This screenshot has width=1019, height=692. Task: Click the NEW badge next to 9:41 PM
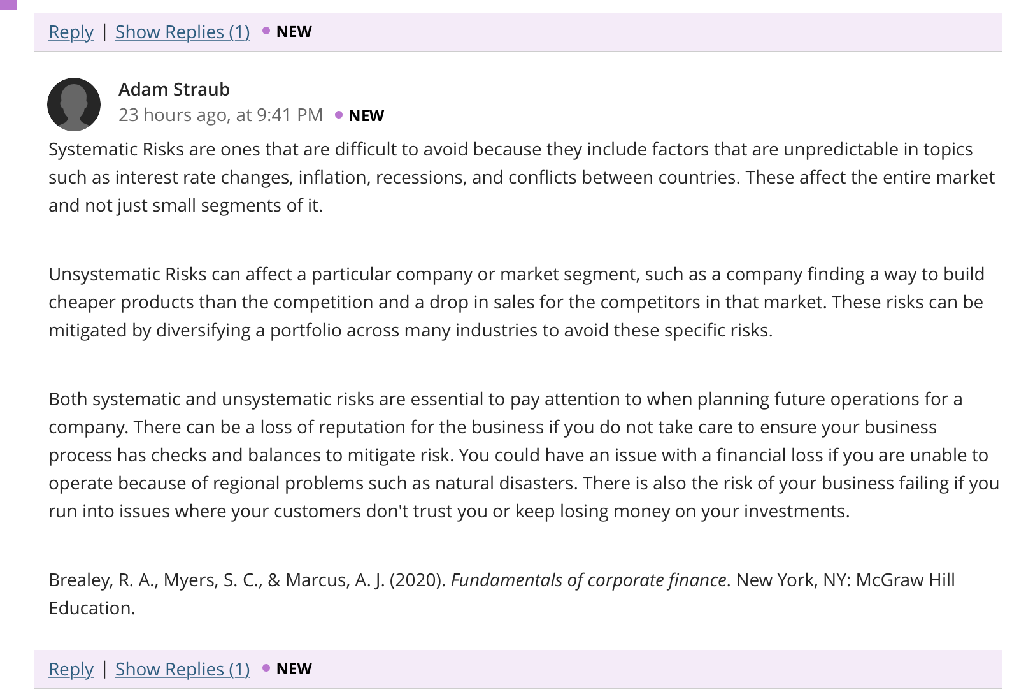366,115
